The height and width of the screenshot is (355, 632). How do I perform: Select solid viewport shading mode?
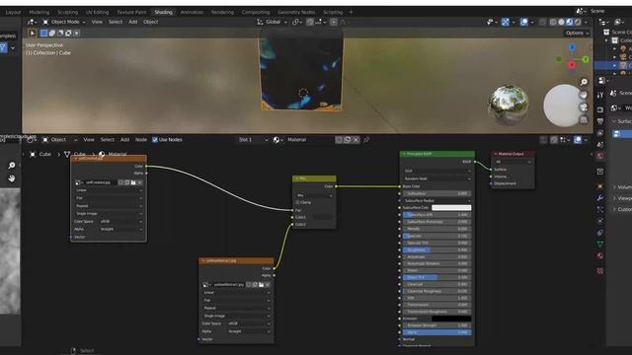tap(561, 22)
